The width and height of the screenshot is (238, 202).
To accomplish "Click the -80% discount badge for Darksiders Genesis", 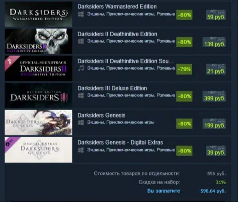I will click(x=184, y=123).
